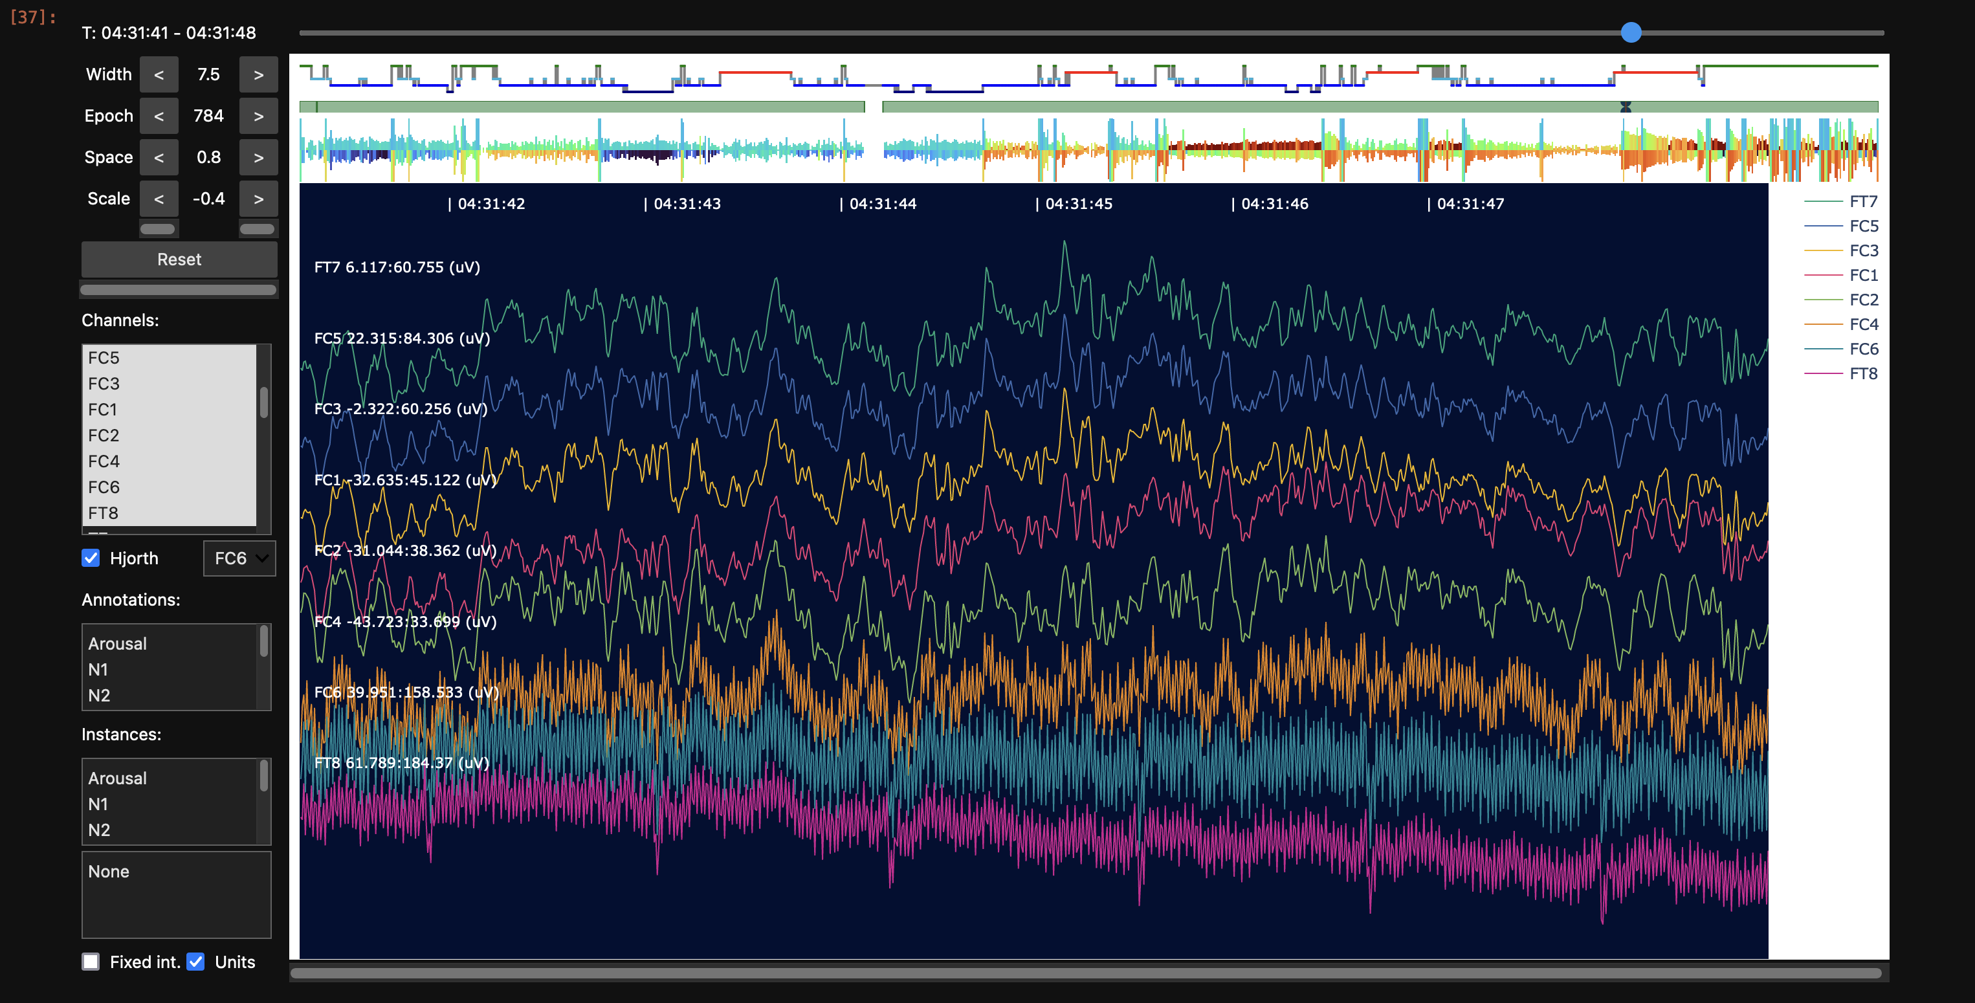Choose N2 in the Annotations list

[100, 696]
